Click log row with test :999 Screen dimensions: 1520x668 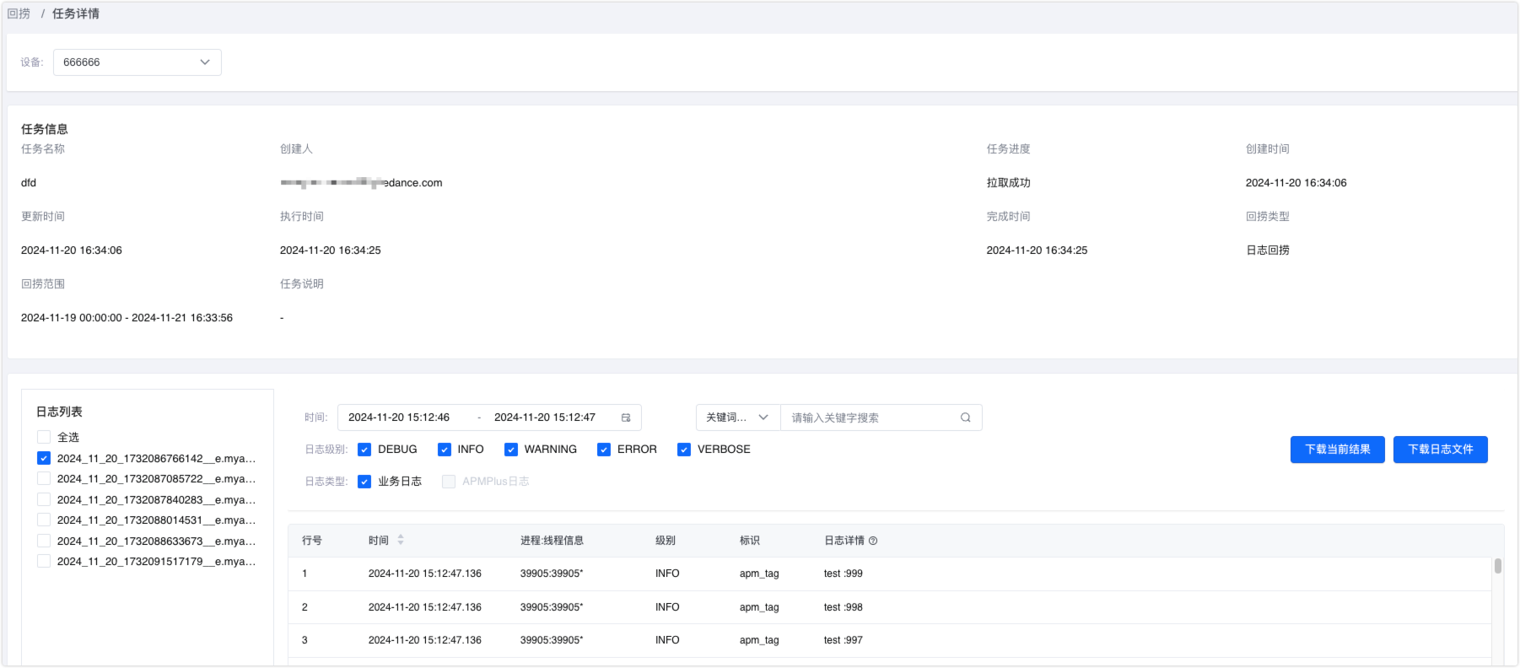(x=890, y=574)
